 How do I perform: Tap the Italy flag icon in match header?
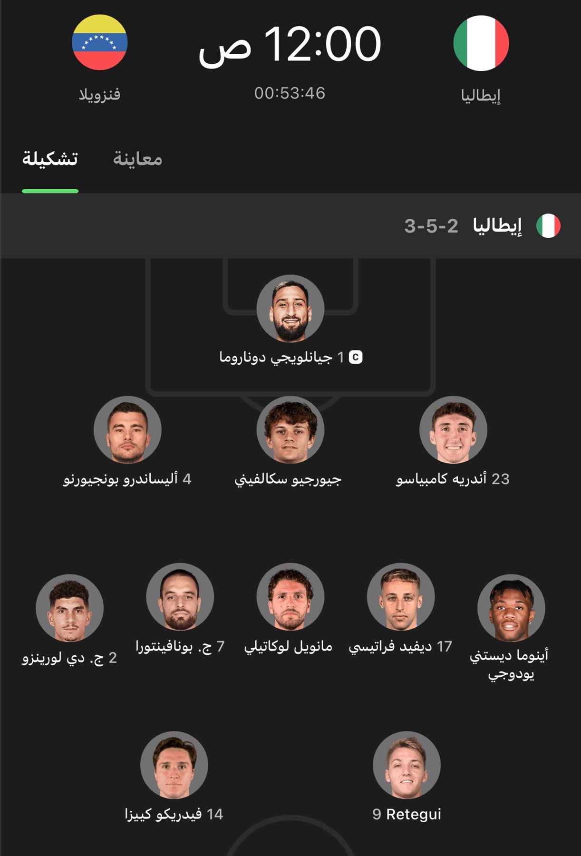pos(481,43)
